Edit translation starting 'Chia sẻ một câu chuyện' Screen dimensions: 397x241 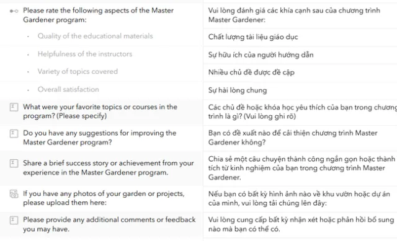tap(300, 169)
